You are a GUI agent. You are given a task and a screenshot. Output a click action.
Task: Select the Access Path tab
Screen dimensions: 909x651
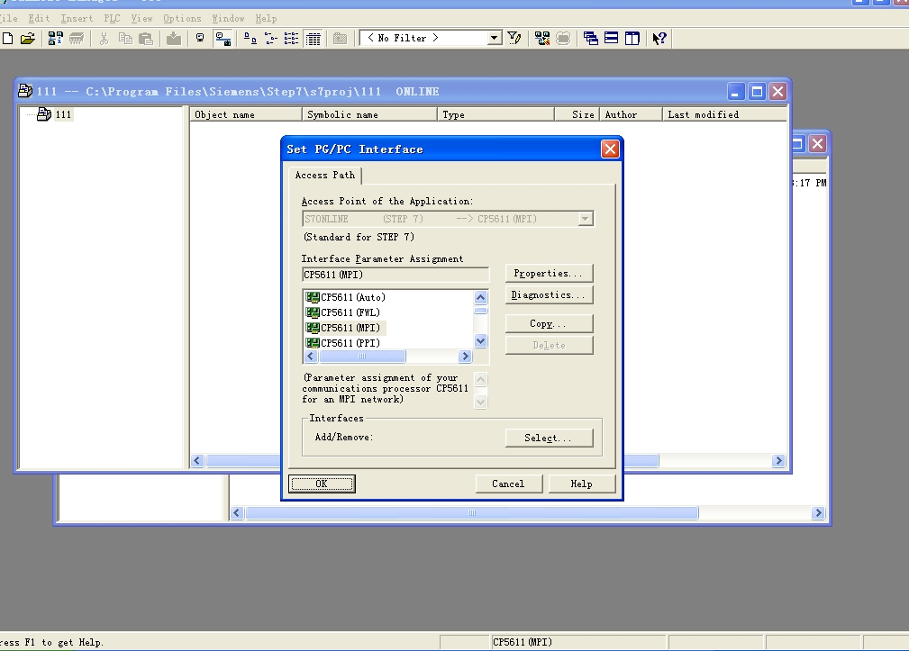(x=324, y=175)
